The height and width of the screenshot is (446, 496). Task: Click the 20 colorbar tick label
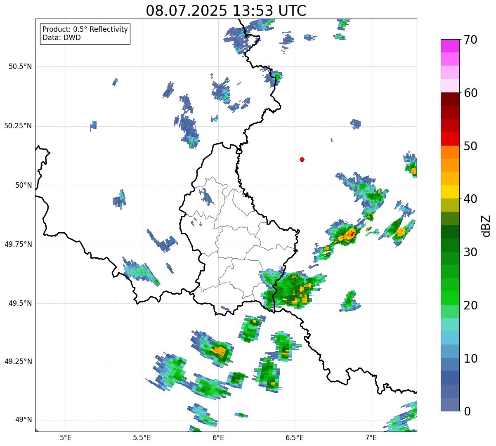(x=470, y=305)
